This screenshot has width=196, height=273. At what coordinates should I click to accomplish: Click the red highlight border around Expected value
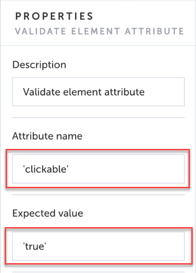tap(98, 228)
